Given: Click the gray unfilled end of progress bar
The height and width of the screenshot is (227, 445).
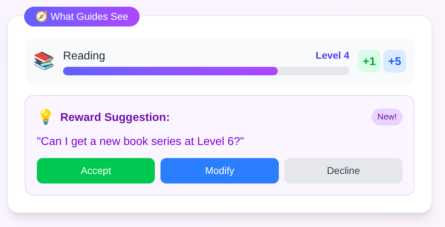Looking at the screenshot, I should click(314, 71).
